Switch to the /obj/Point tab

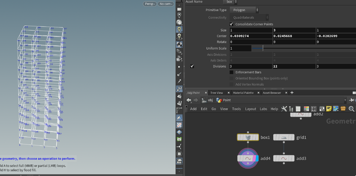(194, 93)
